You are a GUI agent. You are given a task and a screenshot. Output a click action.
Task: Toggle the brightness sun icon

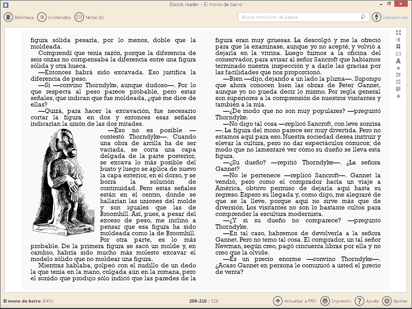point(398,96)
